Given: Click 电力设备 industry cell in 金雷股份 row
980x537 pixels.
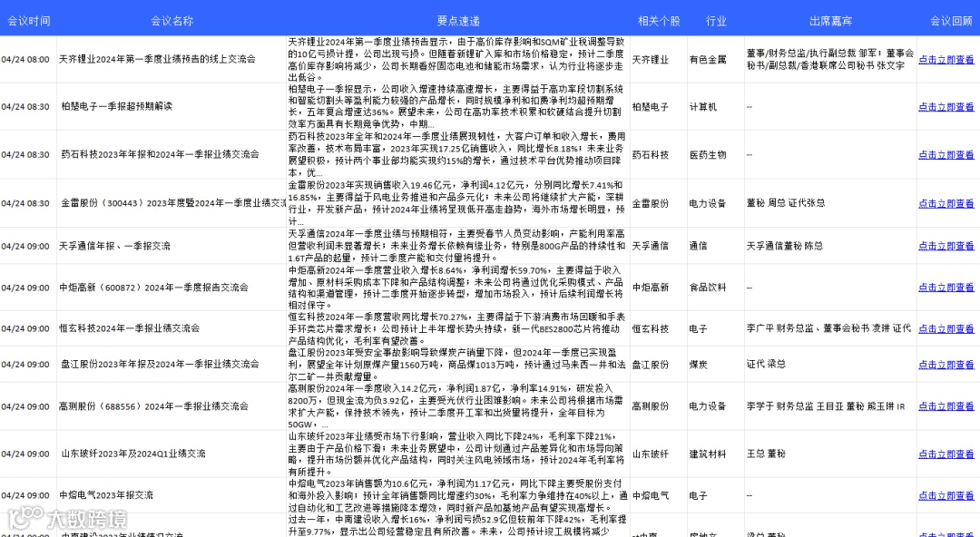Looking at the screenshot, I should [708, 203].
